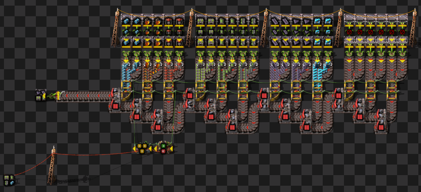
Task: Select the combinator with three yellow symbols
Action: point(142,148)
